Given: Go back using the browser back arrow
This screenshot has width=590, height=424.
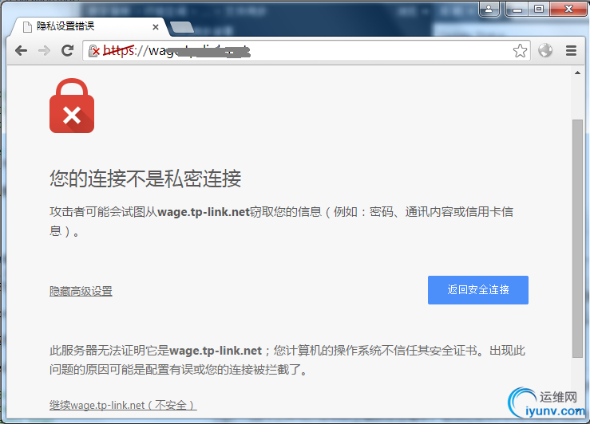Looking at the screenshot, I should click(21, 50).
